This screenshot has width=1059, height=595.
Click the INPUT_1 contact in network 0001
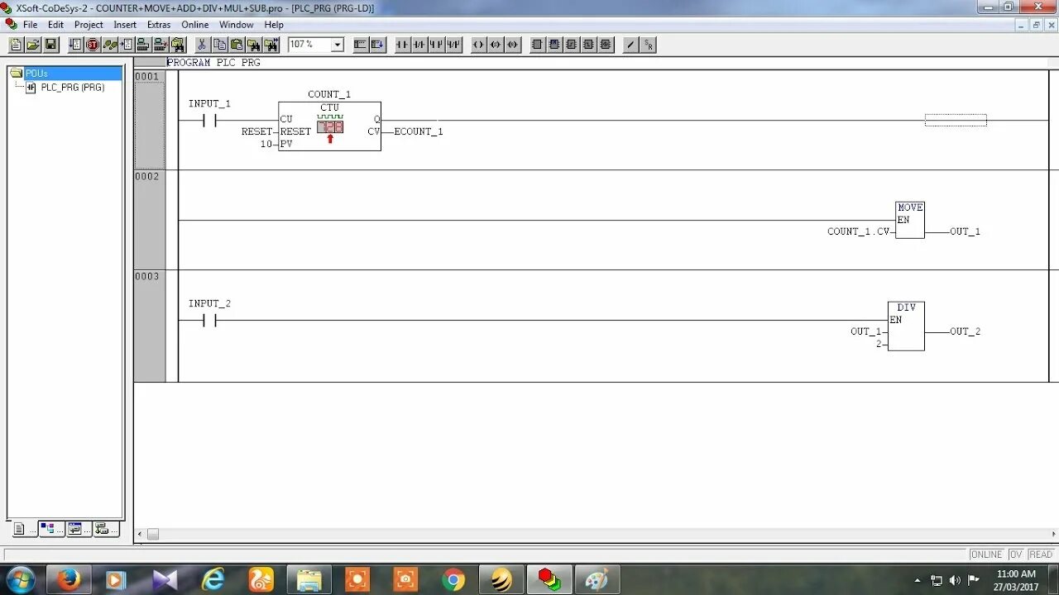pyautogui.click(x=209, y=121)
